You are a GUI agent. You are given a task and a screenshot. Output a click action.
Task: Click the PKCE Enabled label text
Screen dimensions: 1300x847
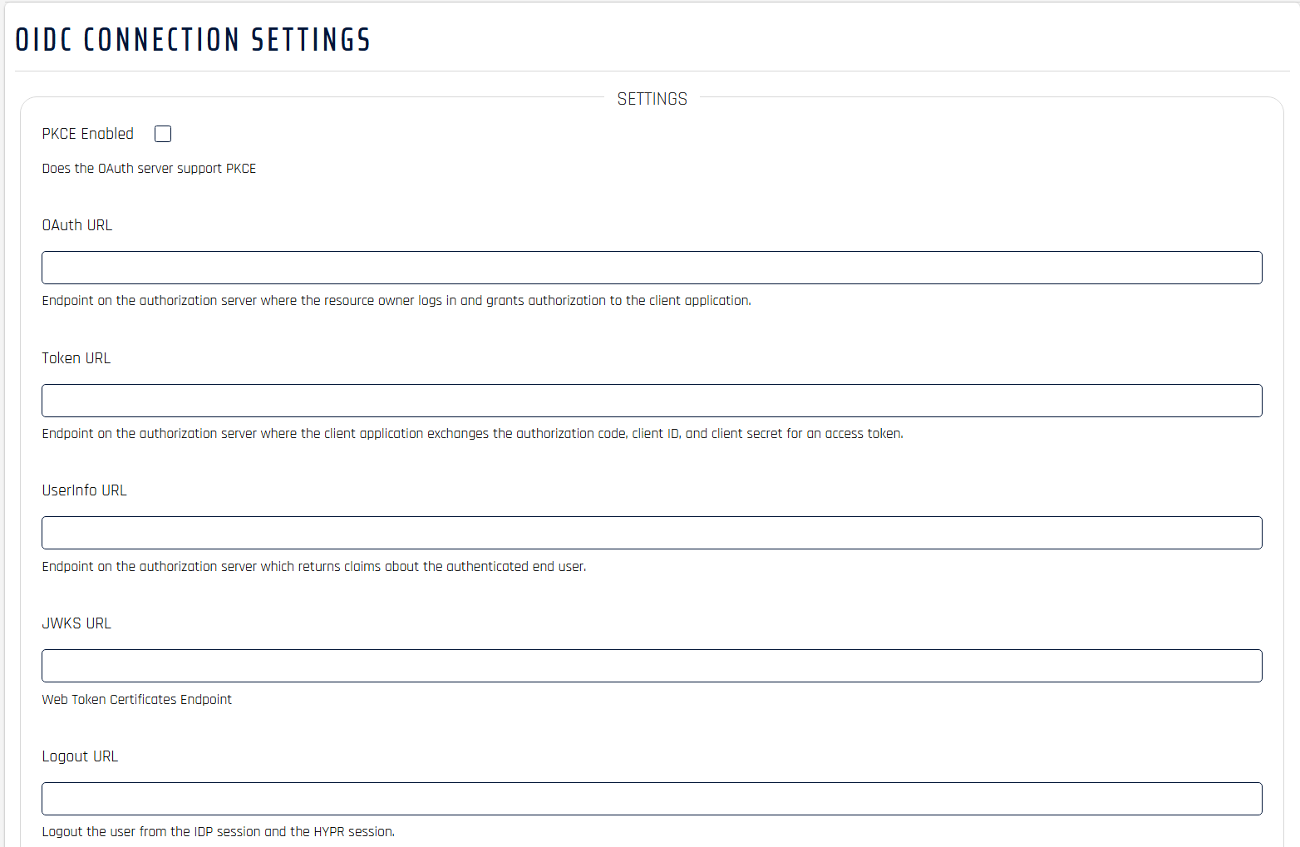pos(87,134)
